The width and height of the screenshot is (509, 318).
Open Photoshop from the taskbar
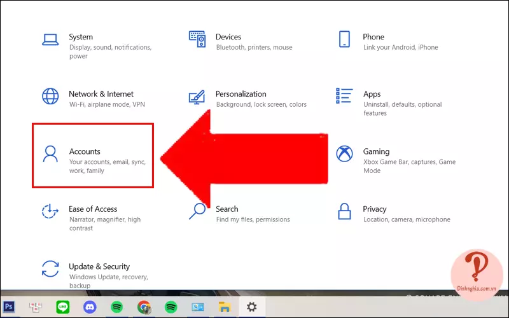click(9, 307)
